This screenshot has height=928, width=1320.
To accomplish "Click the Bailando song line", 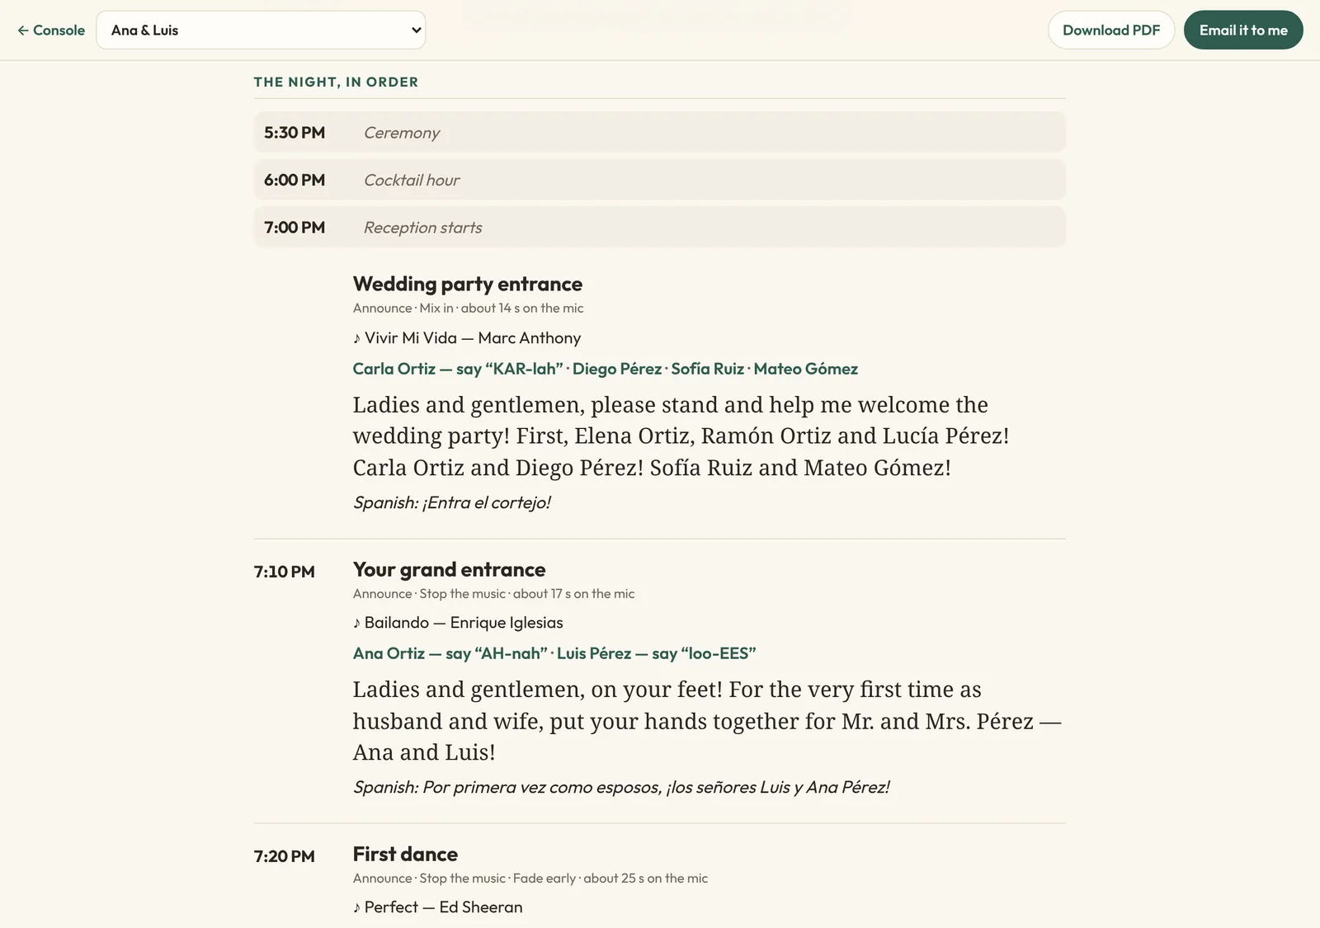I will tap(458, 622).
